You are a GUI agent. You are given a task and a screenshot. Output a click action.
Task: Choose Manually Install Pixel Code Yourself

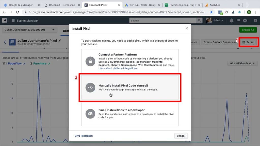[130, 87]
